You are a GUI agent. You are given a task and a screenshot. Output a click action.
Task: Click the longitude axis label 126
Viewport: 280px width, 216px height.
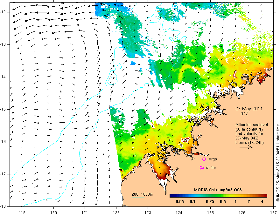click(x=242, y=213)
